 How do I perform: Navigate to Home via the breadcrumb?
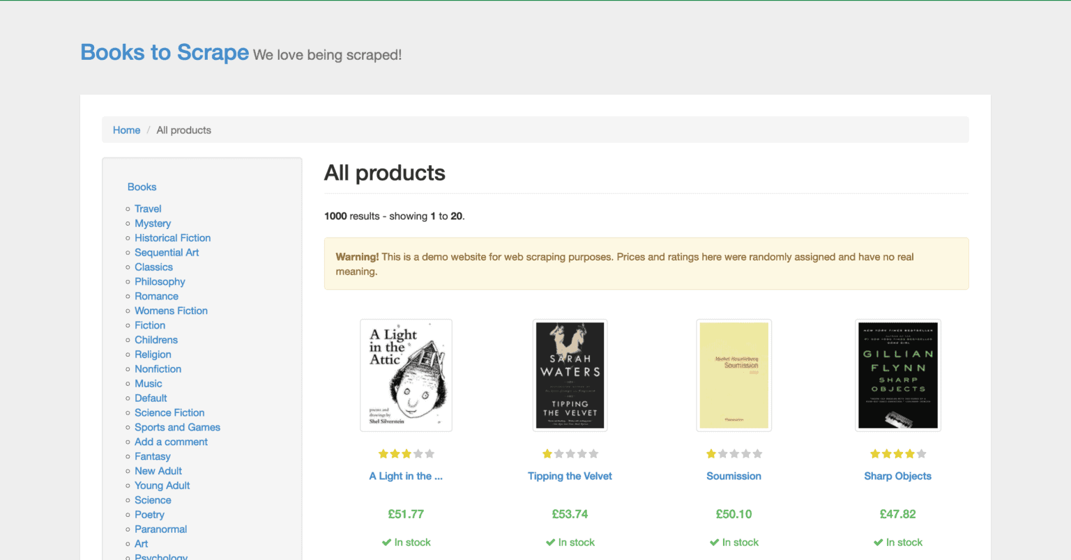point(126,130)
